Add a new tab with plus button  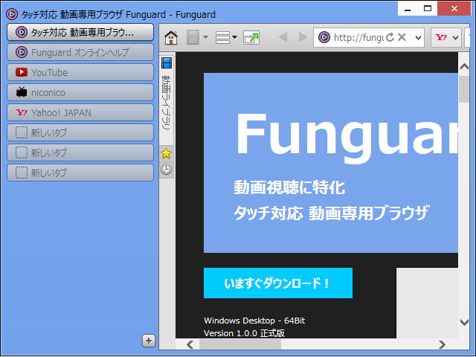(x=149, y=341)
